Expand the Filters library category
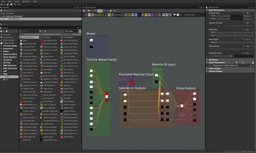This screenshot has width=256, height=153. pyautogui.click(x=1, y=51)
